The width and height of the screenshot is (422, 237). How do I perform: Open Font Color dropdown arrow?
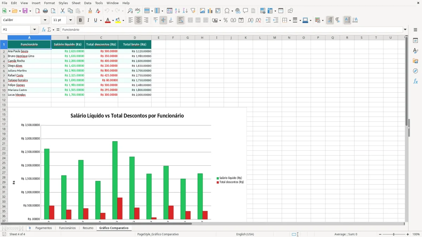(x=113, y=20)
